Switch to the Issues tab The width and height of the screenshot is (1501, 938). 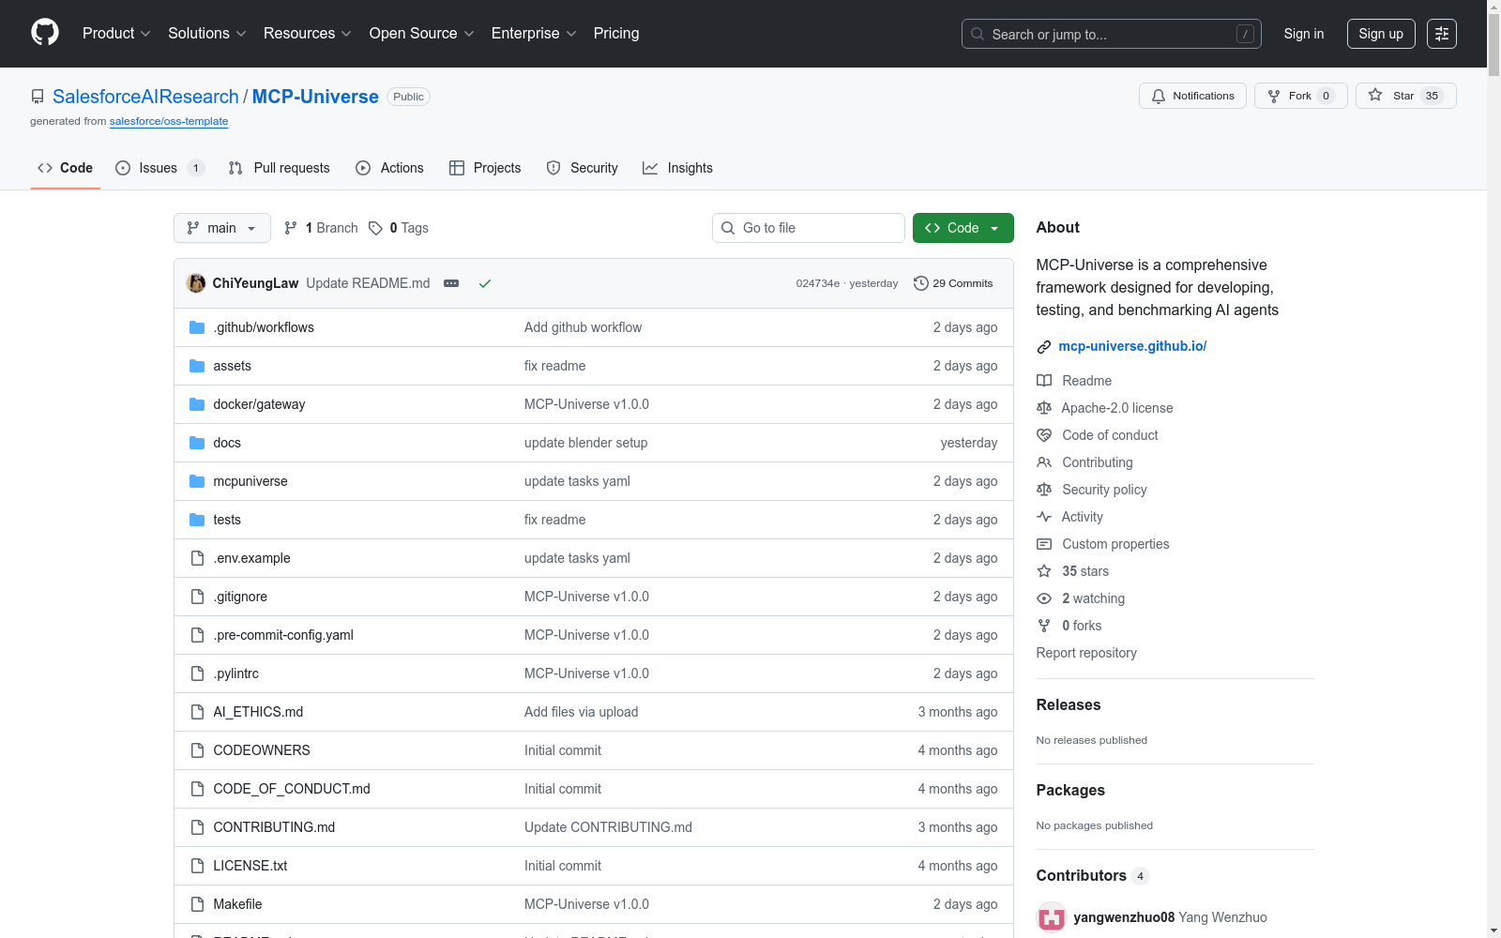pos(159,168)
